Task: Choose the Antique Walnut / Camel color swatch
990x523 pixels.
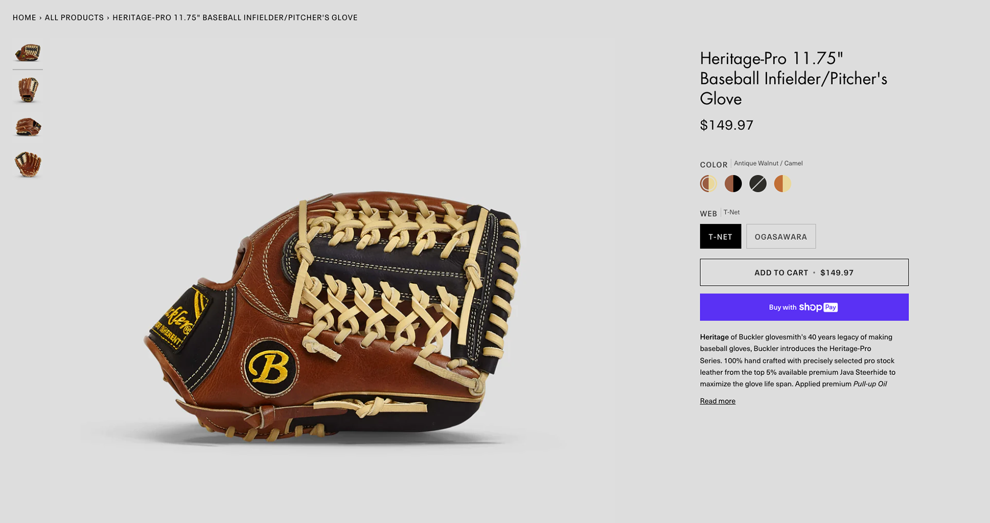Action: (x=708, y=184)
